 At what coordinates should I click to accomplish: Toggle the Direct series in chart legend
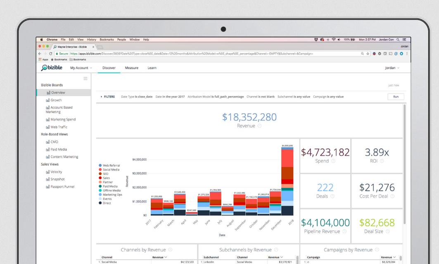pos(107,203)
